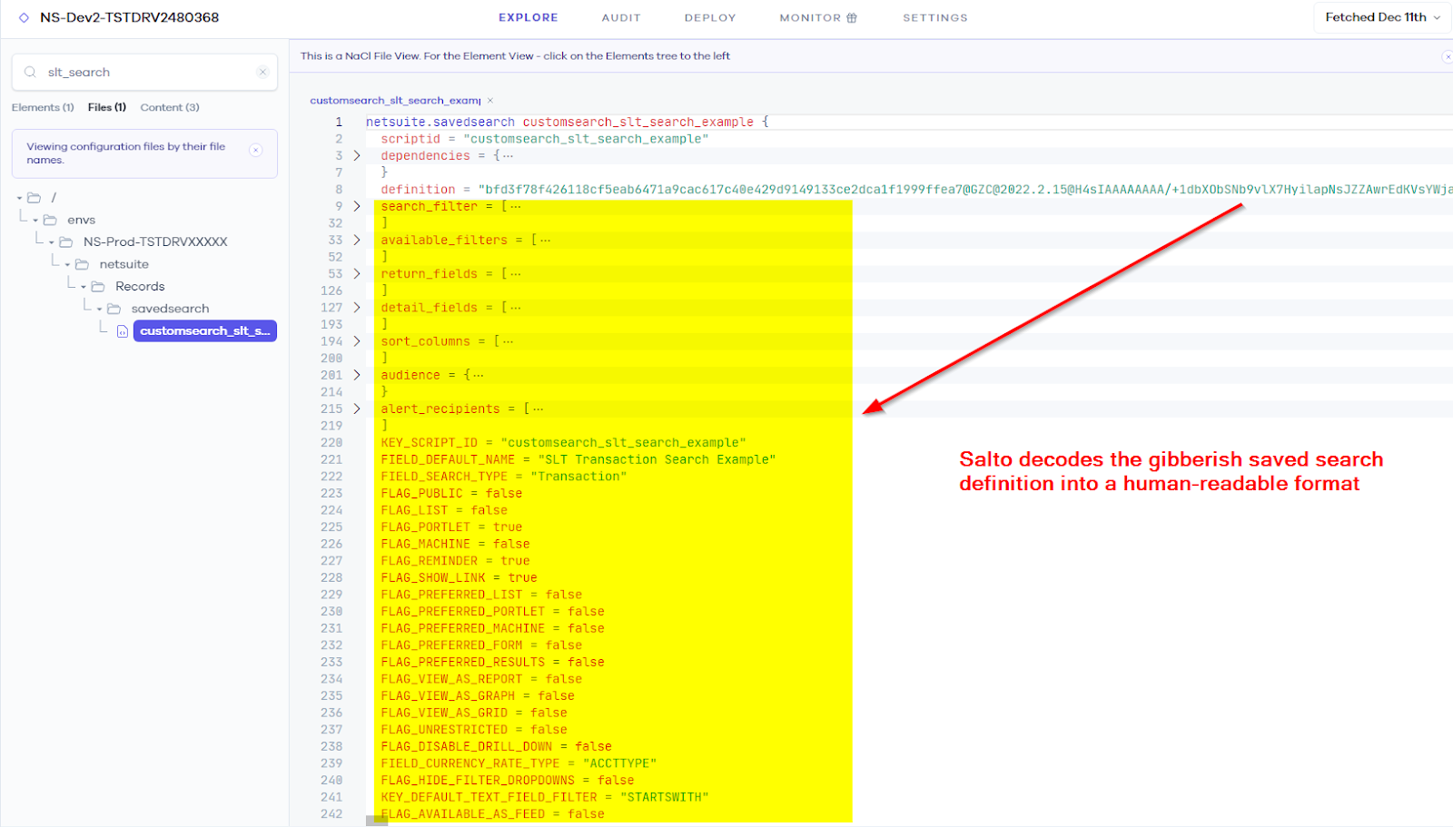Dismiss the NaCl File View banner
The width and height of the screenshot is (1453, 827).
[x=1446, y=56]
